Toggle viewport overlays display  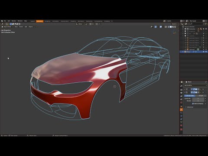click(x=161, y=27)
